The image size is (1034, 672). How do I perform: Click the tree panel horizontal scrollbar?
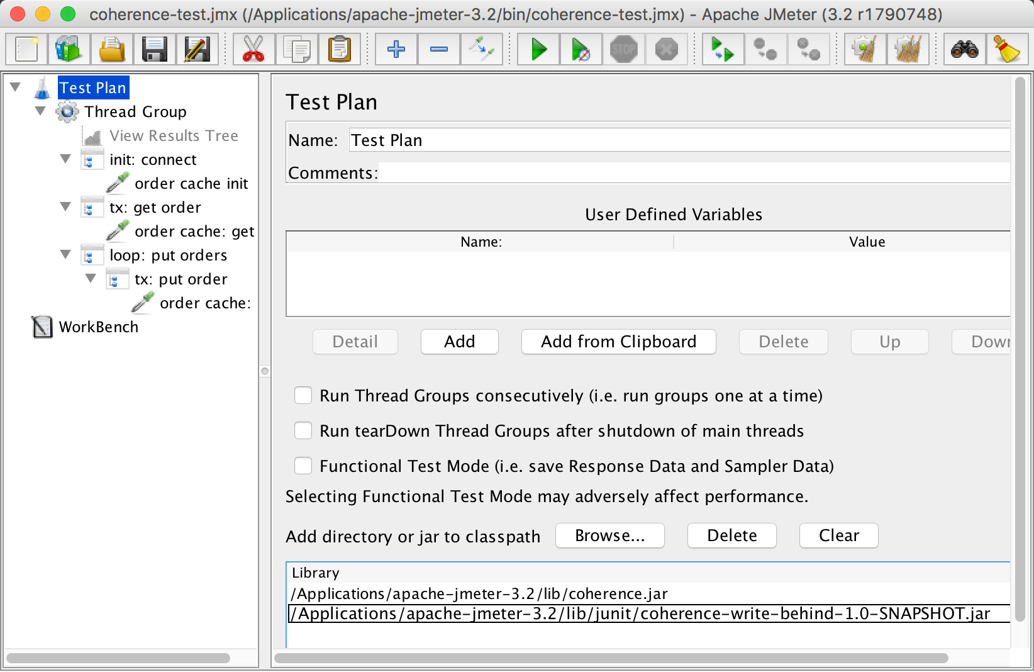click(118, 658)
